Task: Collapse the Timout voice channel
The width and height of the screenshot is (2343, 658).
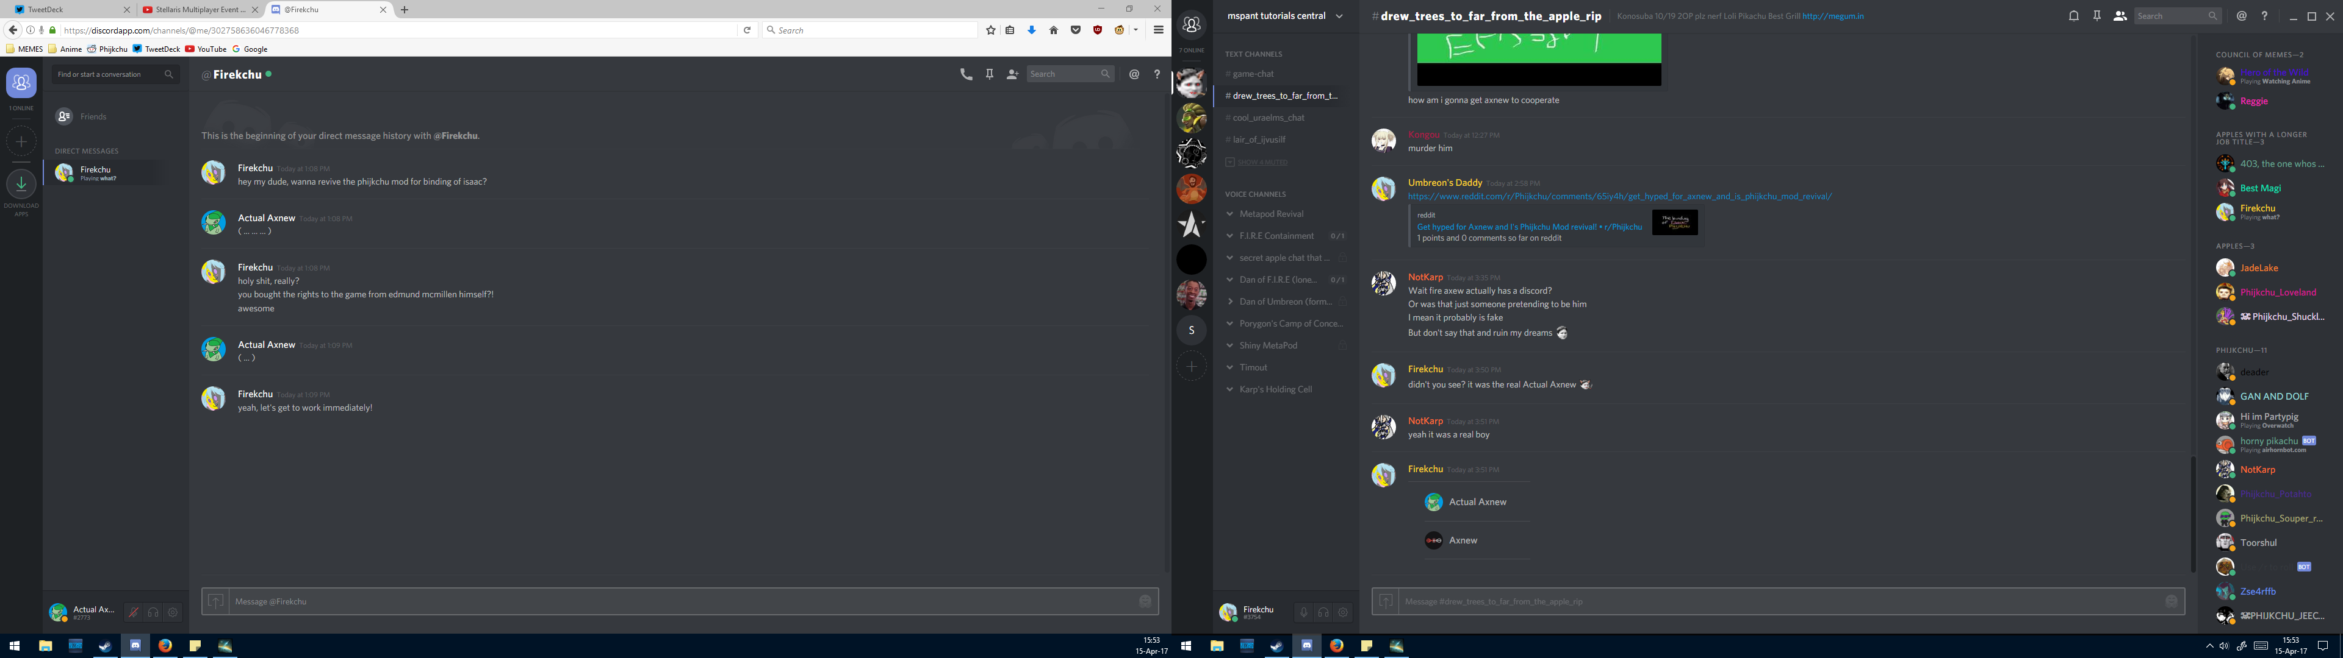Action: (x=1229, y=367)
